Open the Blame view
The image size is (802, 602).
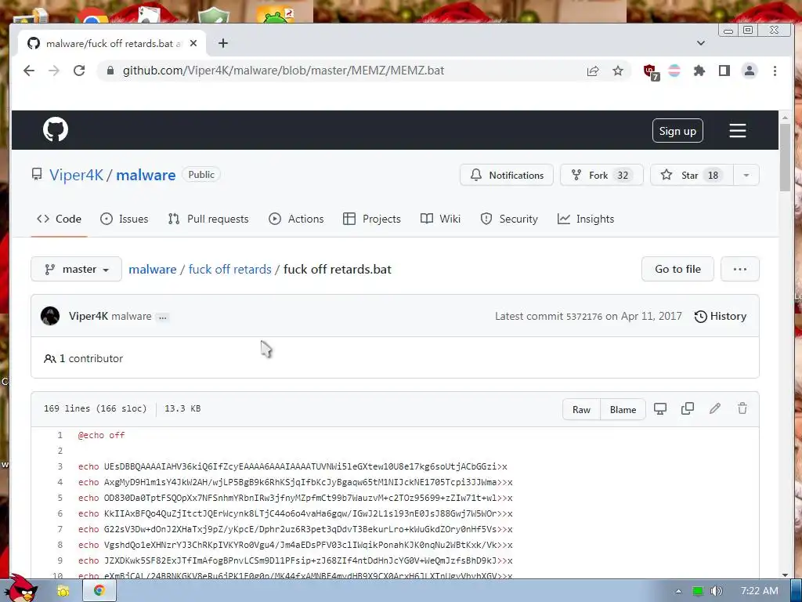[623, 409]
